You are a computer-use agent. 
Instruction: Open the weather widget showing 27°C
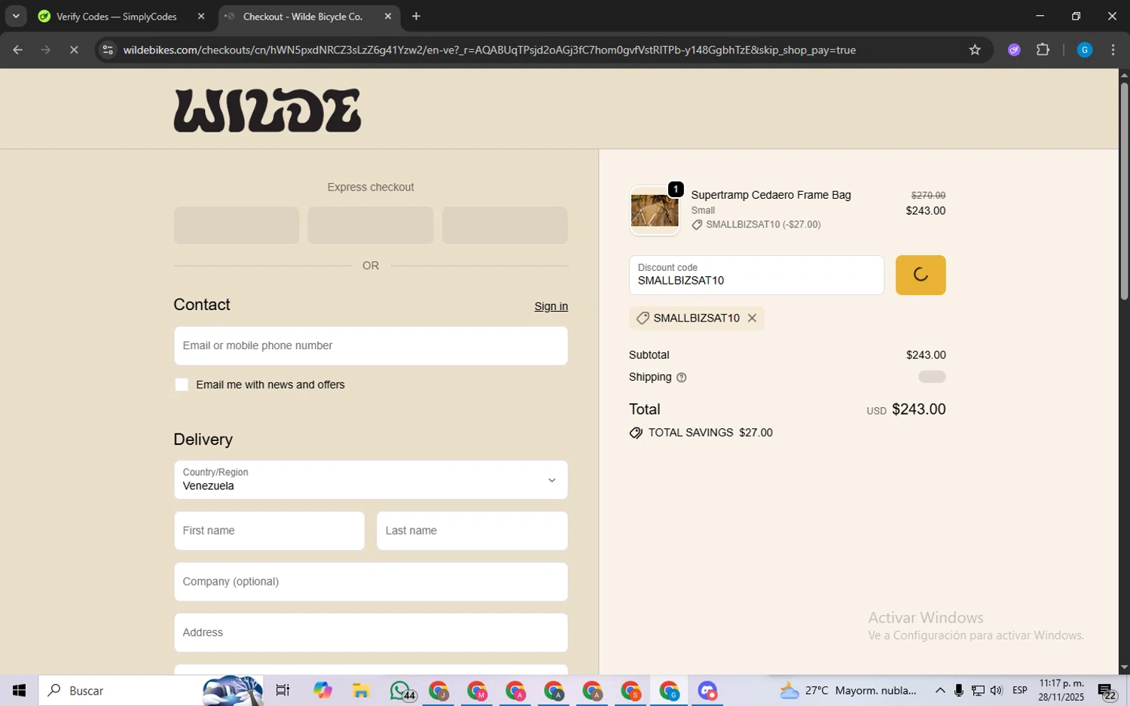848,690
